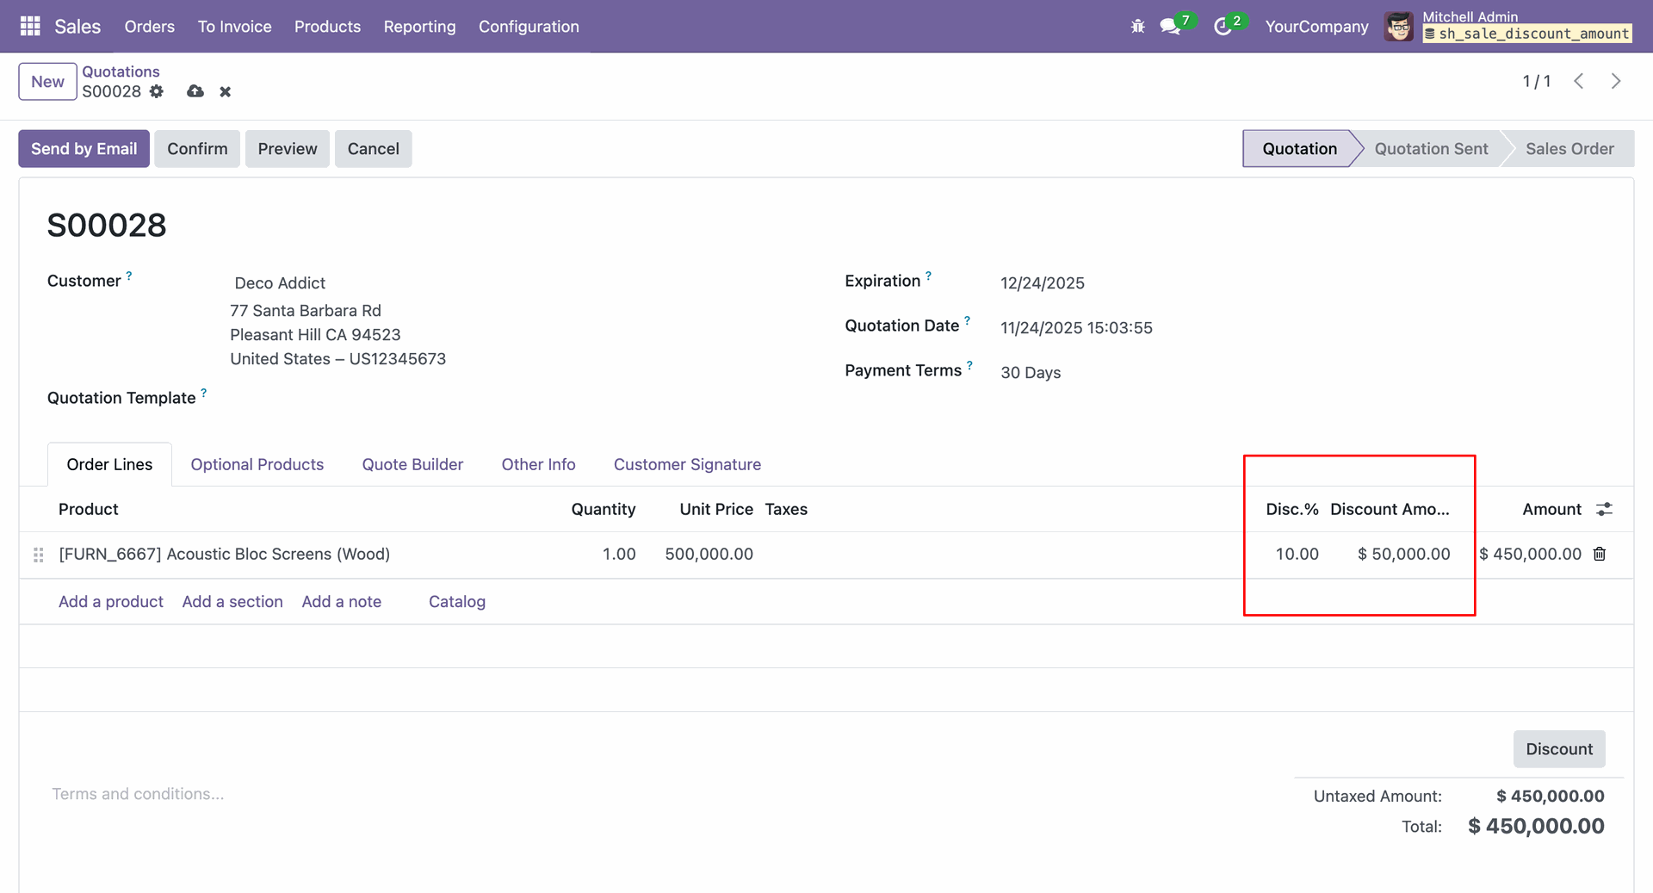Click the Send by Email button

point(84,149)
